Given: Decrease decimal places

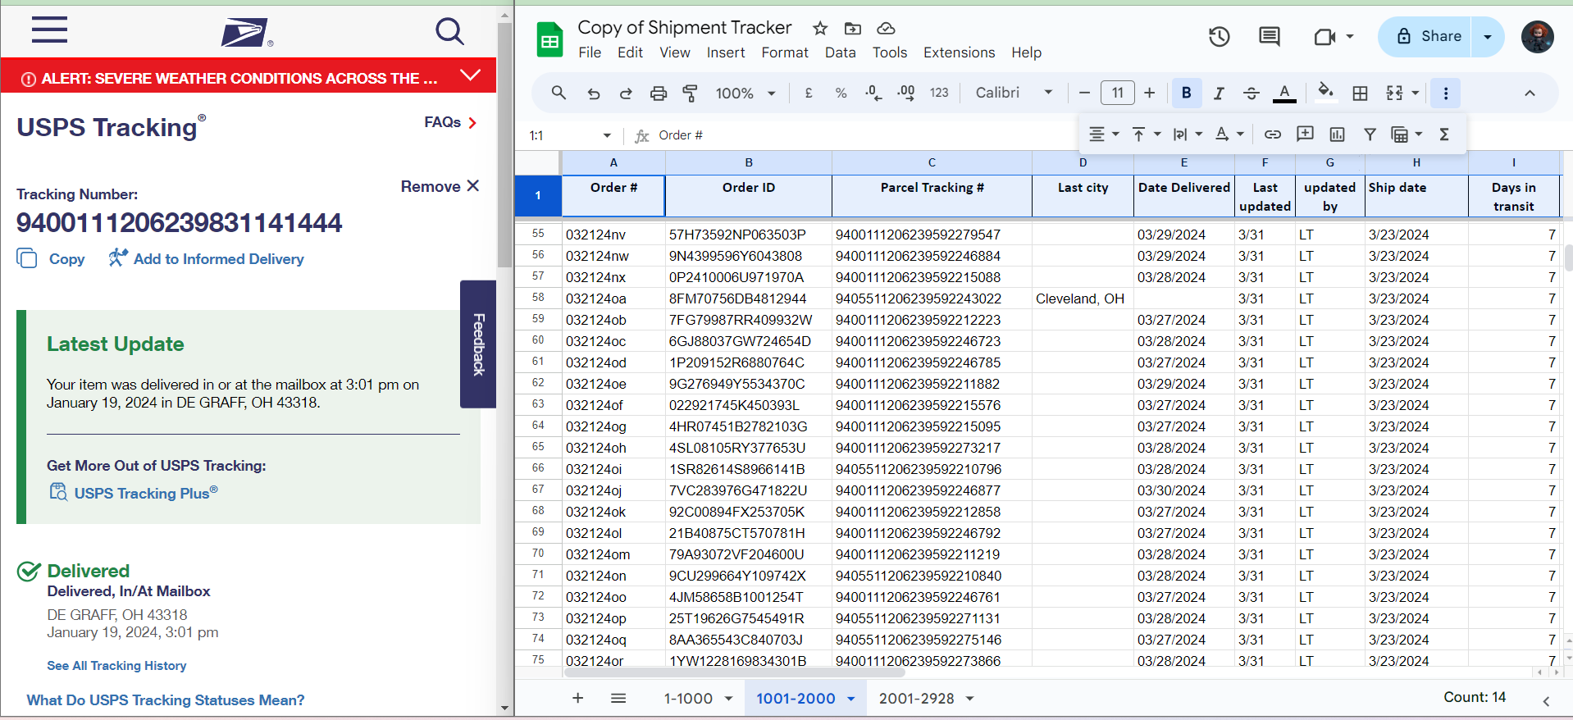Looking at the screenshot, I should (x=873, y=93).
